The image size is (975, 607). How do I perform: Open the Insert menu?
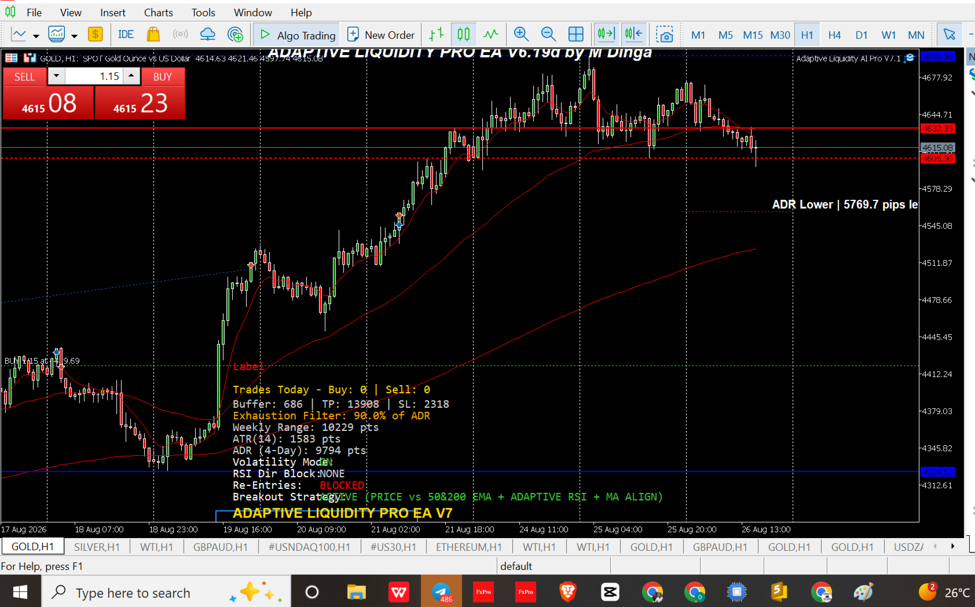[113, 13]
